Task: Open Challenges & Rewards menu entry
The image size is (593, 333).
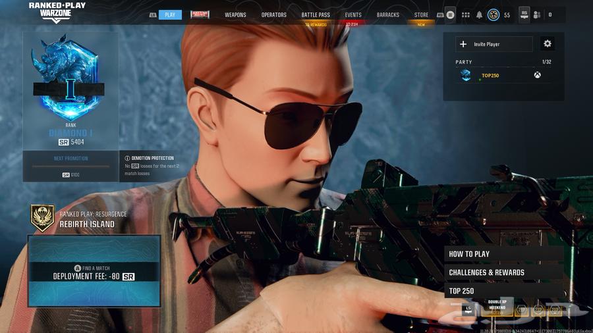Action: [x=504, y=272]
